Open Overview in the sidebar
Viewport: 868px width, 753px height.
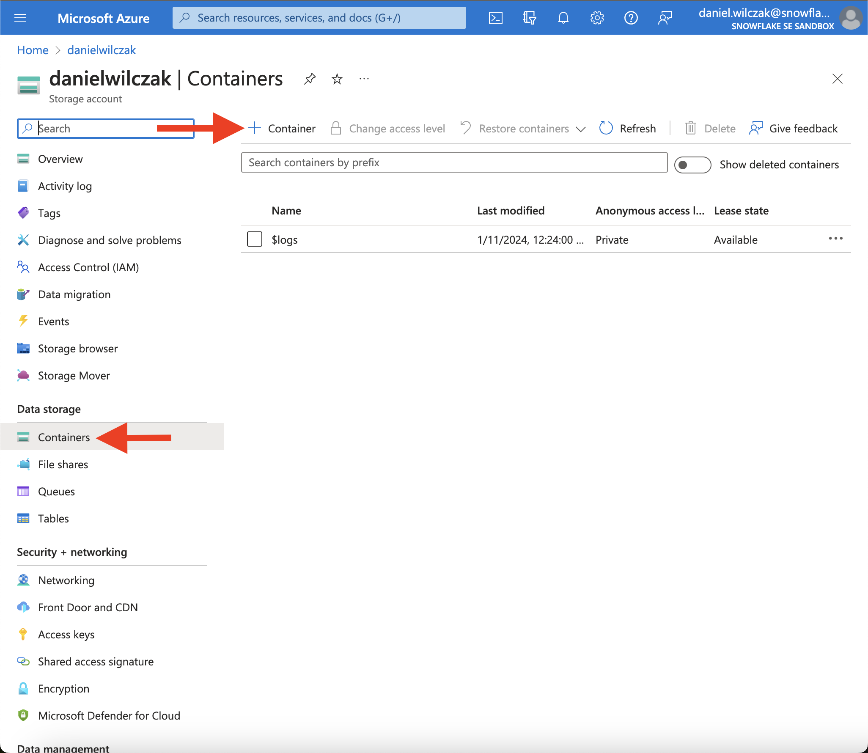[x=60, y=159]
